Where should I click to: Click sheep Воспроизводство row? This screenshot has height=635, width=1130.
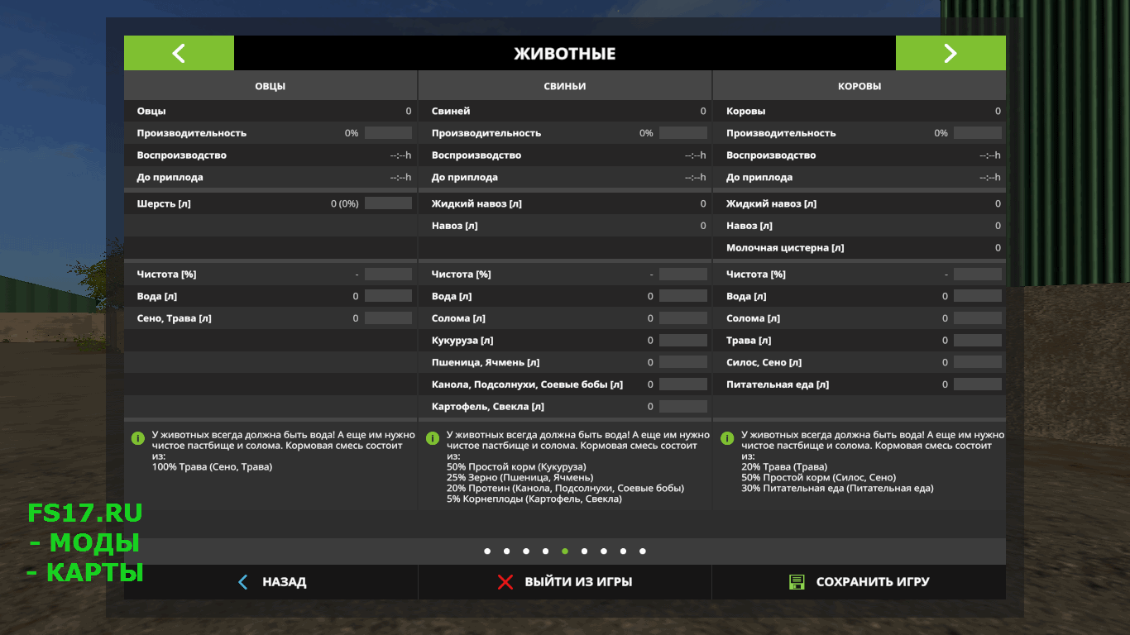(271, 155)
